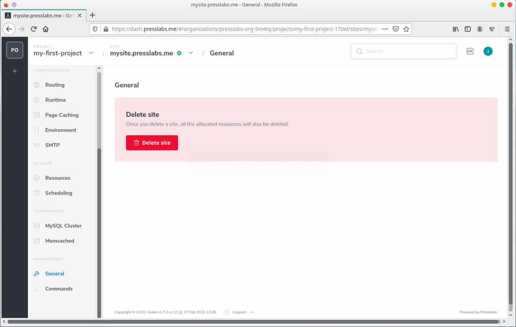The width and height of the screenshot is (516, 327).
Task: Click the Environment braces icon
Action: coord(37,130)
